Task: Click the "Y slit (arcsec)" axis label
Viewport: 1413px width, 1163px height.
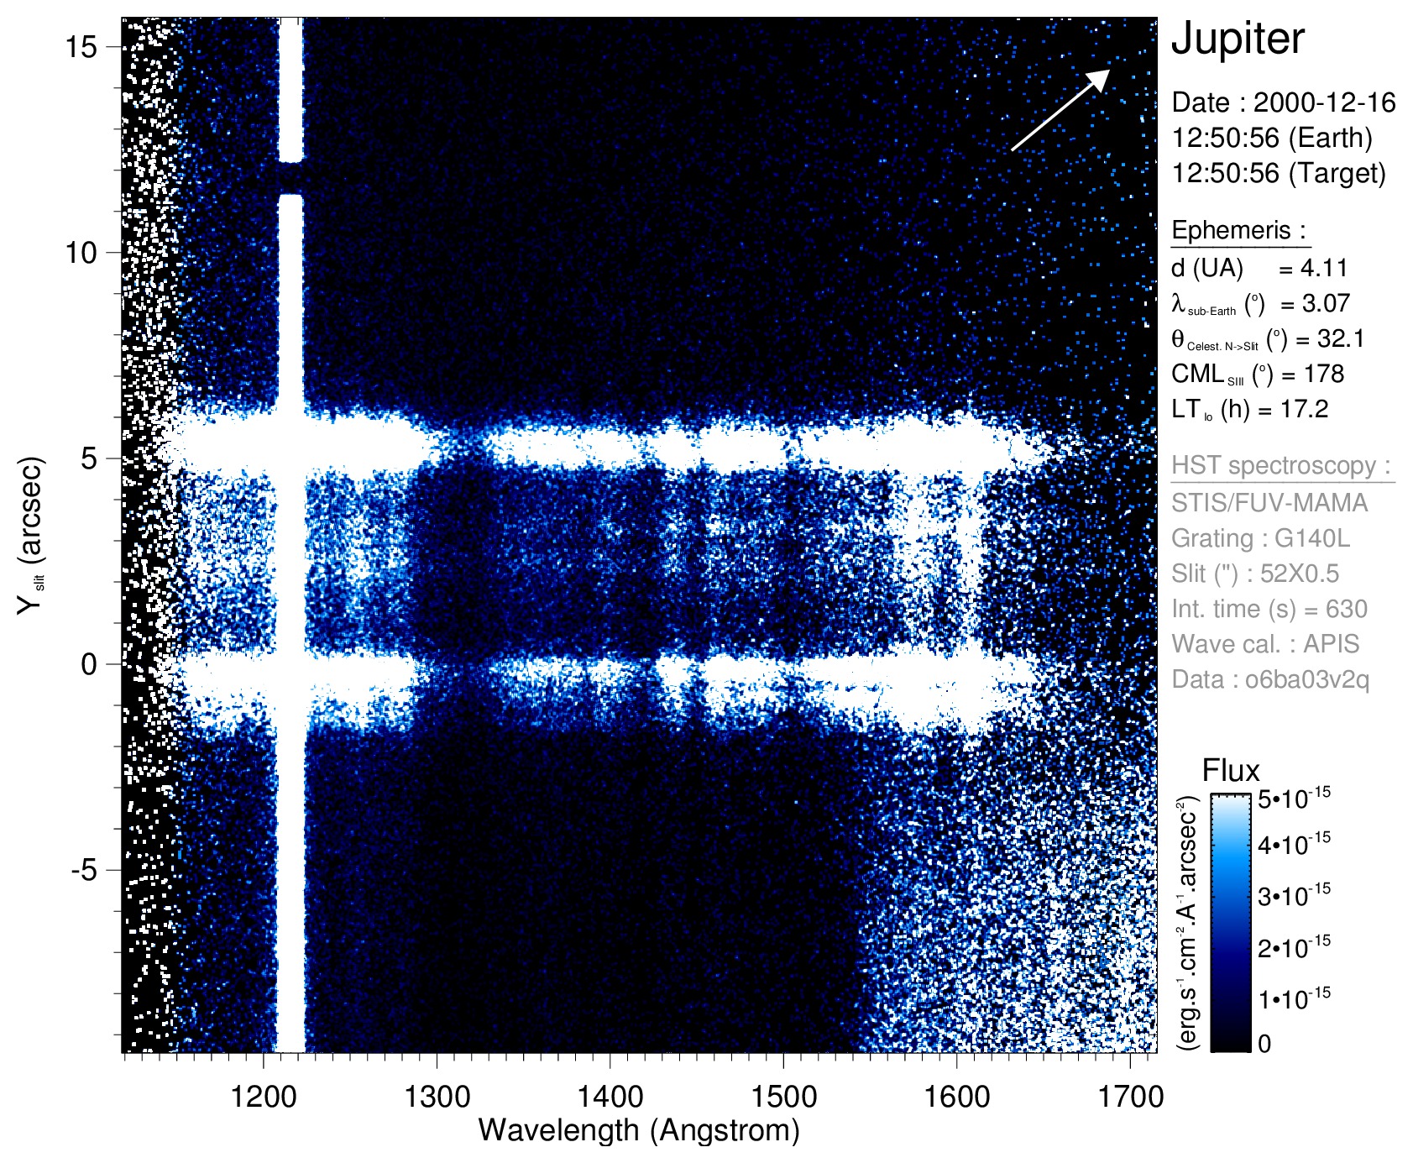Action: point(30,535)
